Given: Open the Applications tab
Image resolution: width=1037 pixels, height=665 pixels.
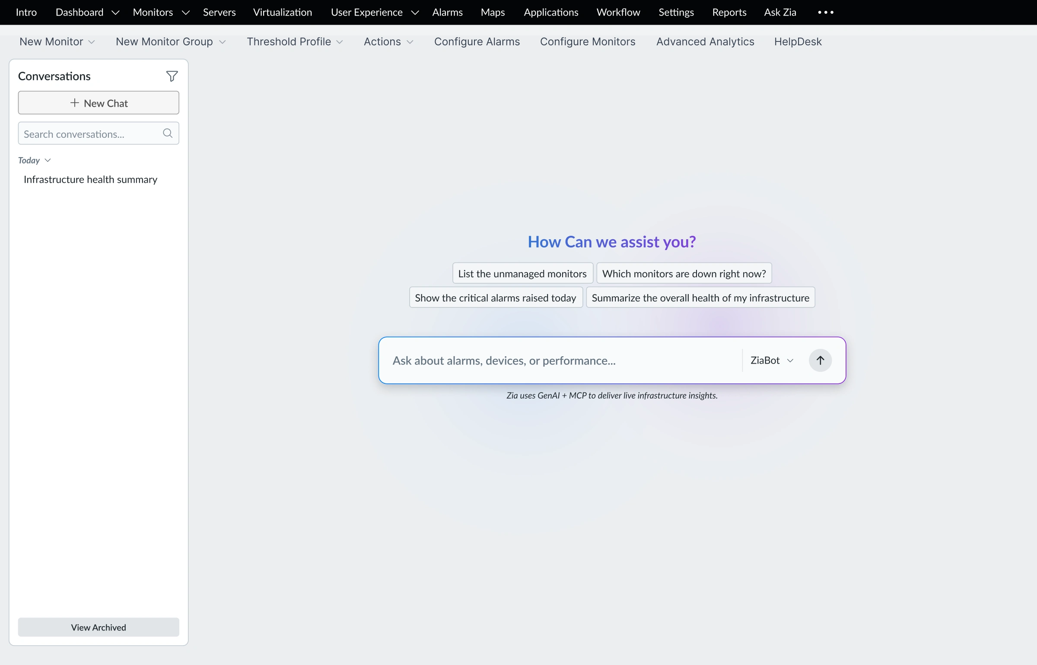Looking at the screenshot, I should point(551,13).
